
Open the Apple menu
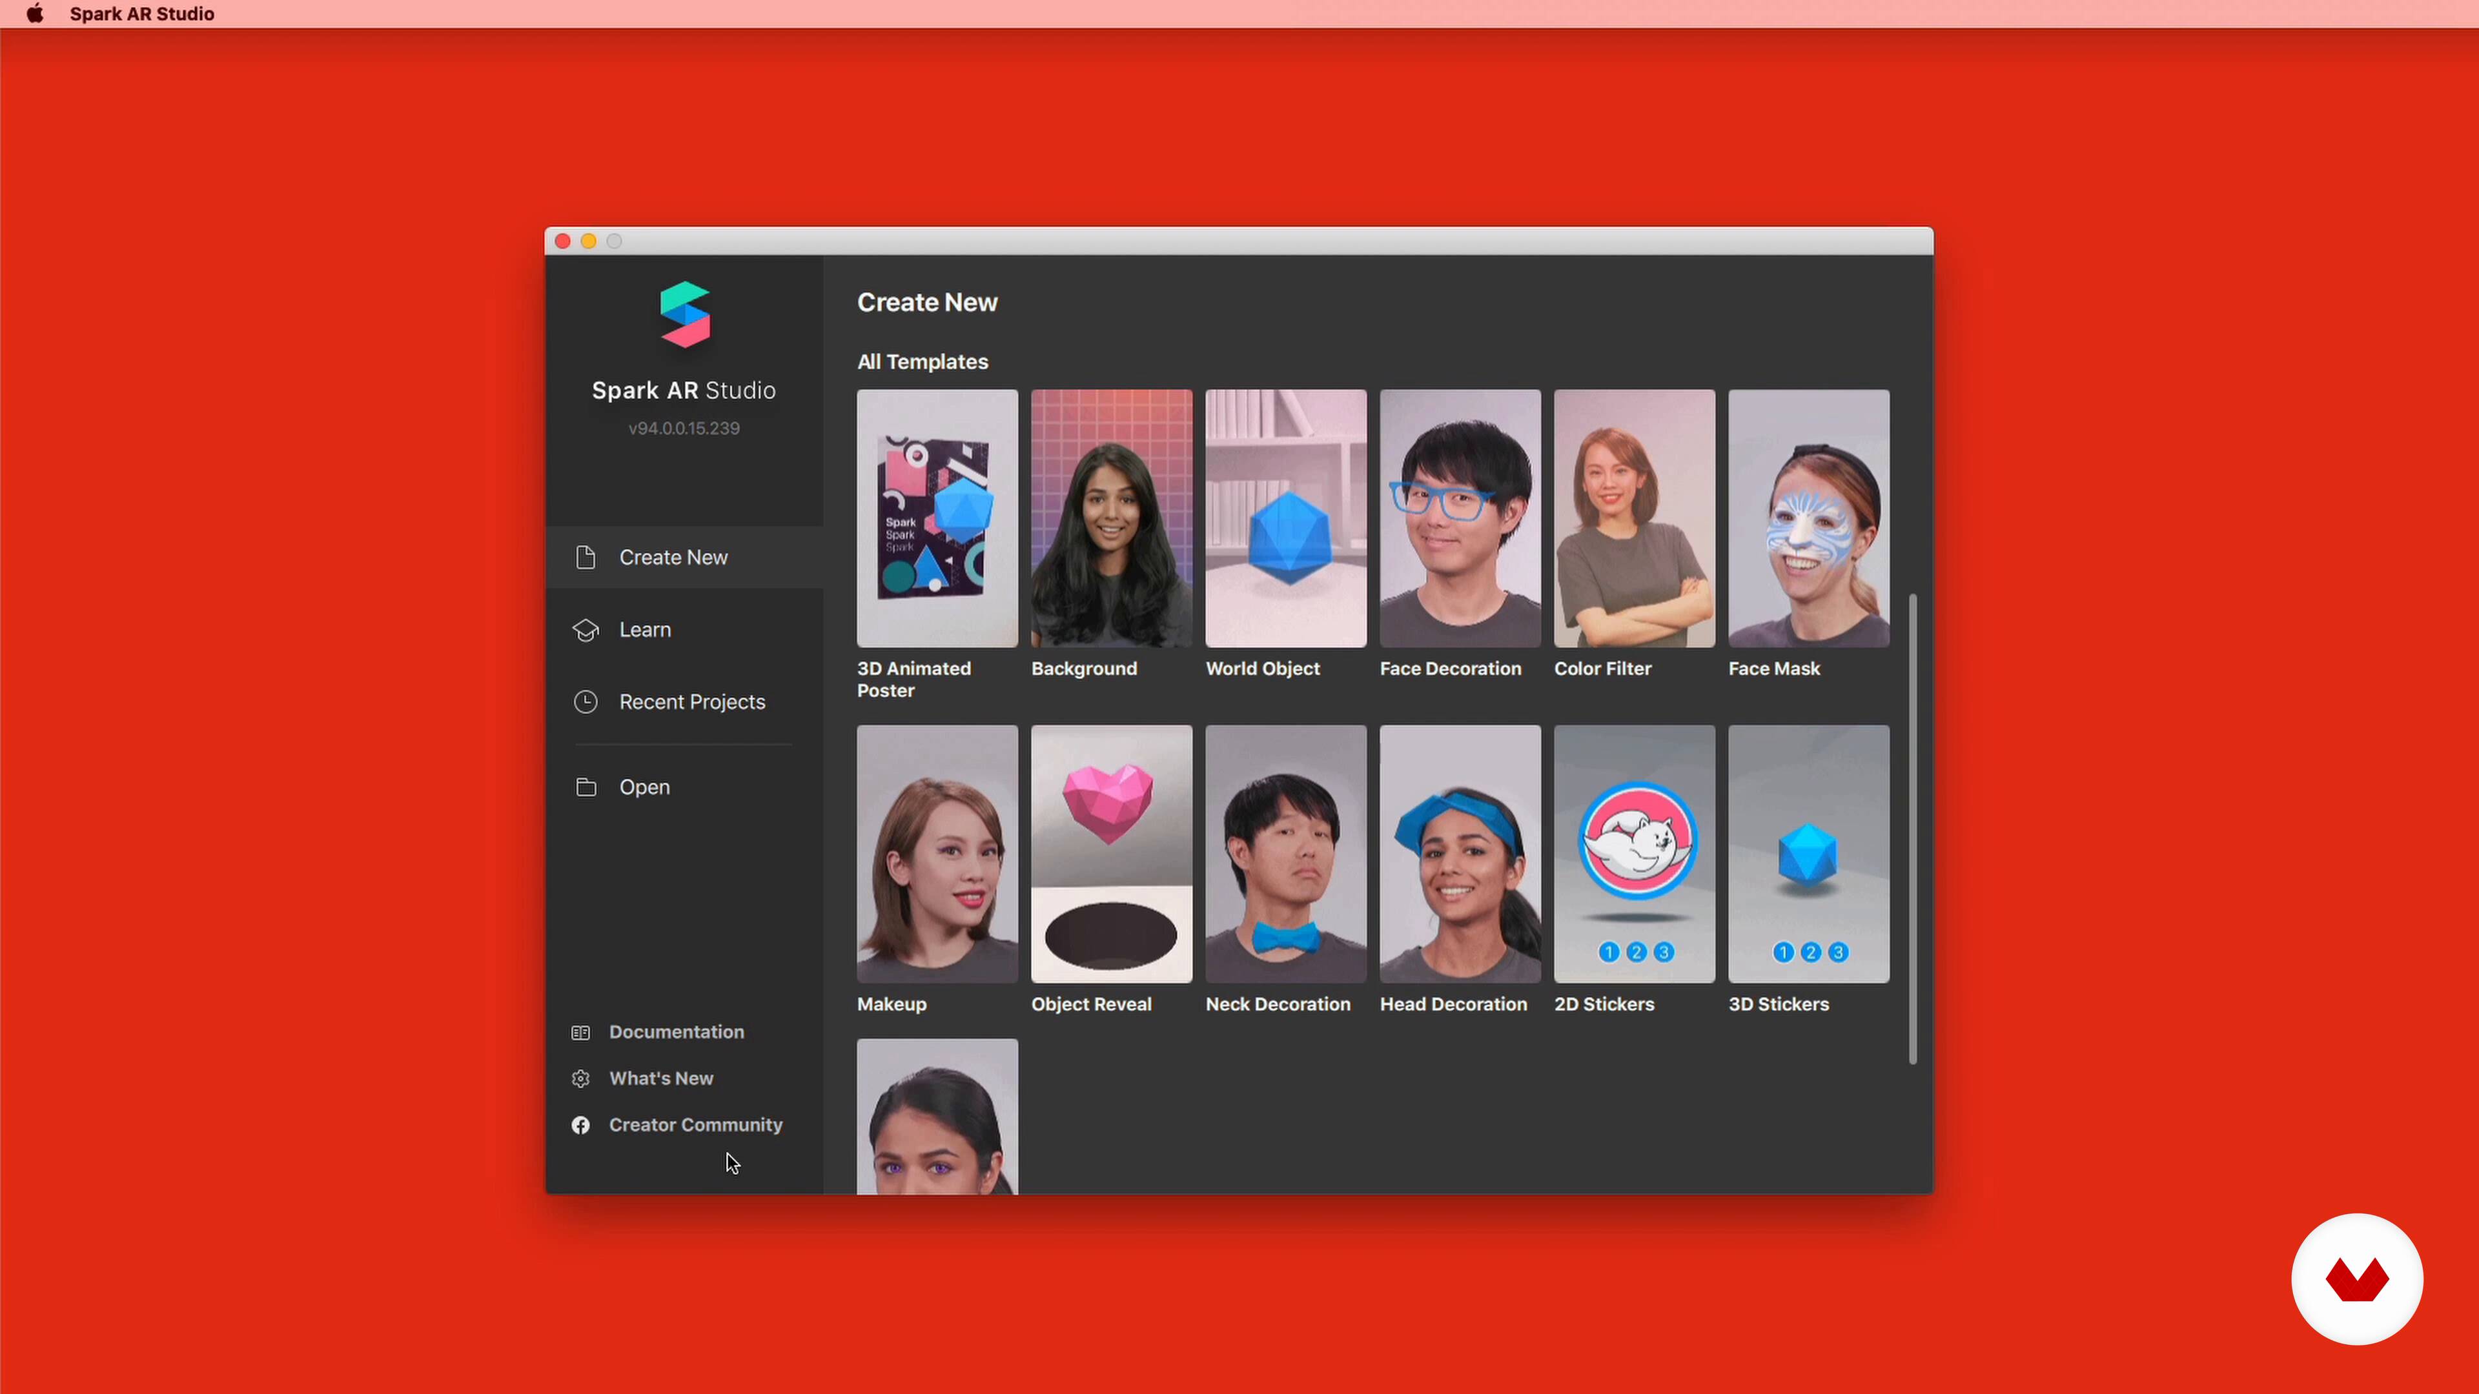click(x=35, y=14)
